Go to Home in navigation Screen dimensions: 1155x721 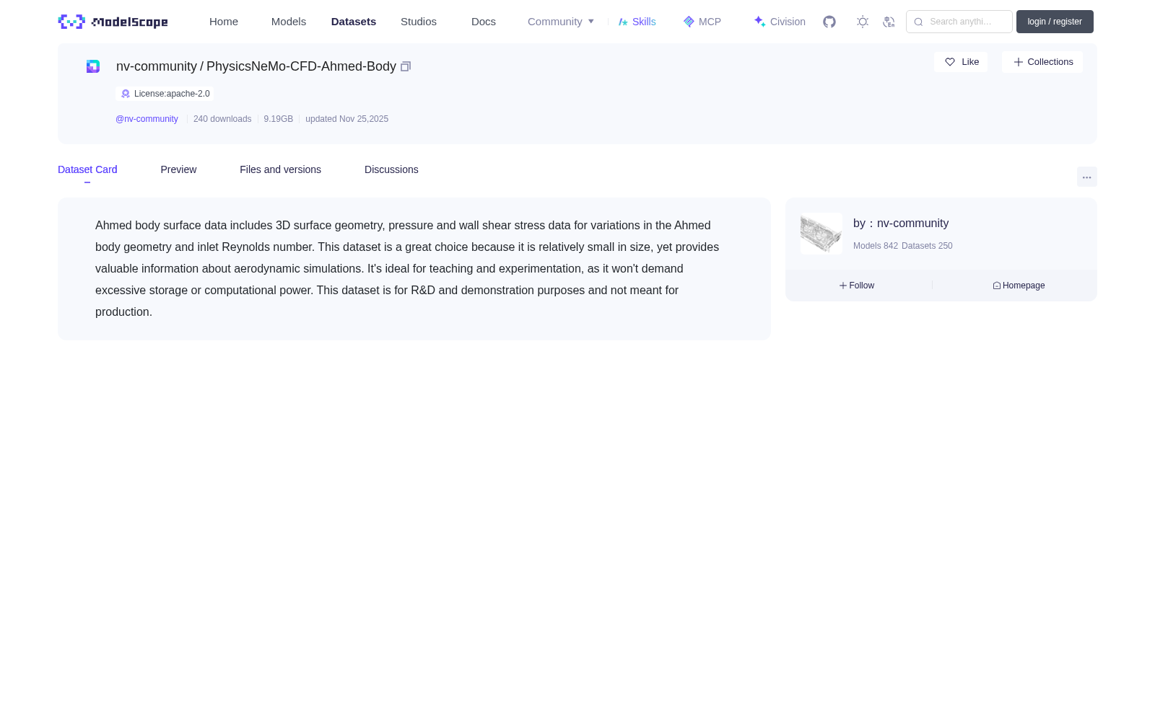click(224, 22)
